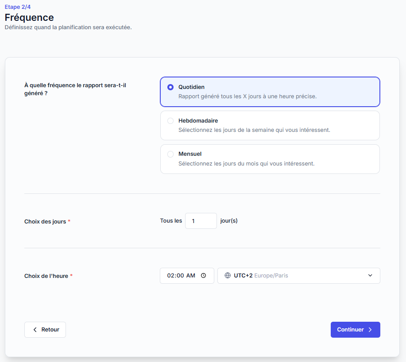
Task: Go back with the Retour button
Action: coord(45,330)
